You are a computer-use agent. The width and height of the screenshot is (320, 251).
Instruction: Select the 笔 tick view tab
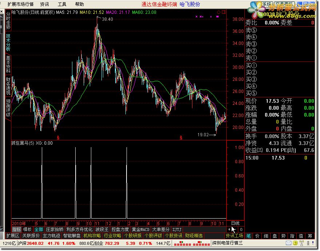(249, 236)
